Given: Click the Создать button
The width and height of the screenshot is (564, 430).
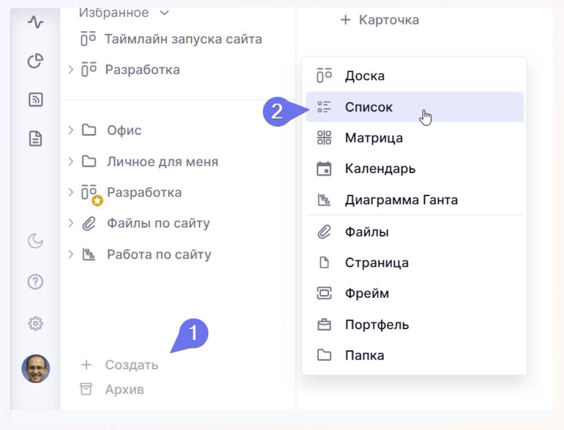Looking at the screenshot, I should click(131, 365).
